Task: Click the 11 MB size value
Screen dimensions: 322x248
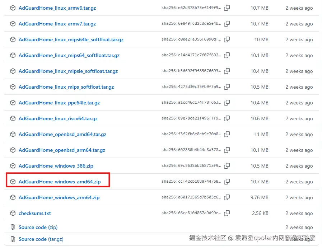Action: pyautogui.click(x=261, y=135)
